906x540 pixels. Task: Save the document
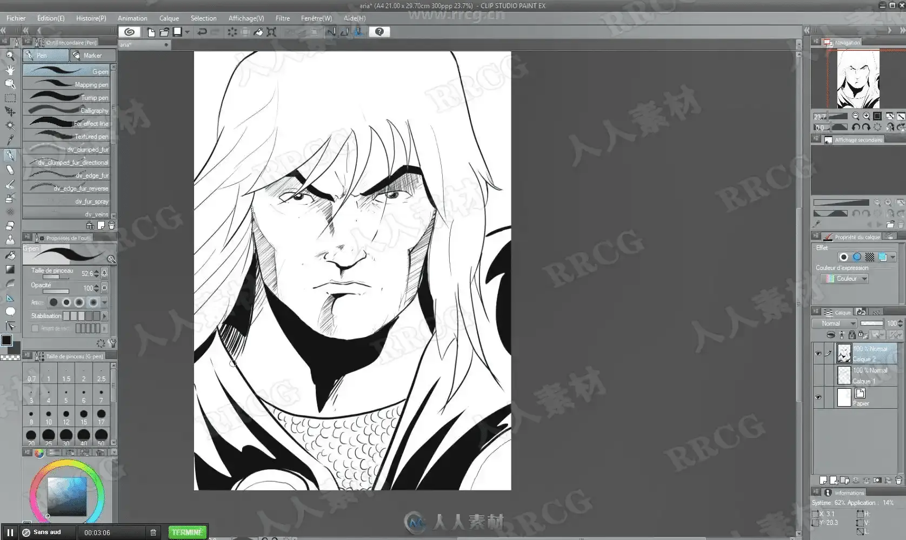[x=177, y=32]
